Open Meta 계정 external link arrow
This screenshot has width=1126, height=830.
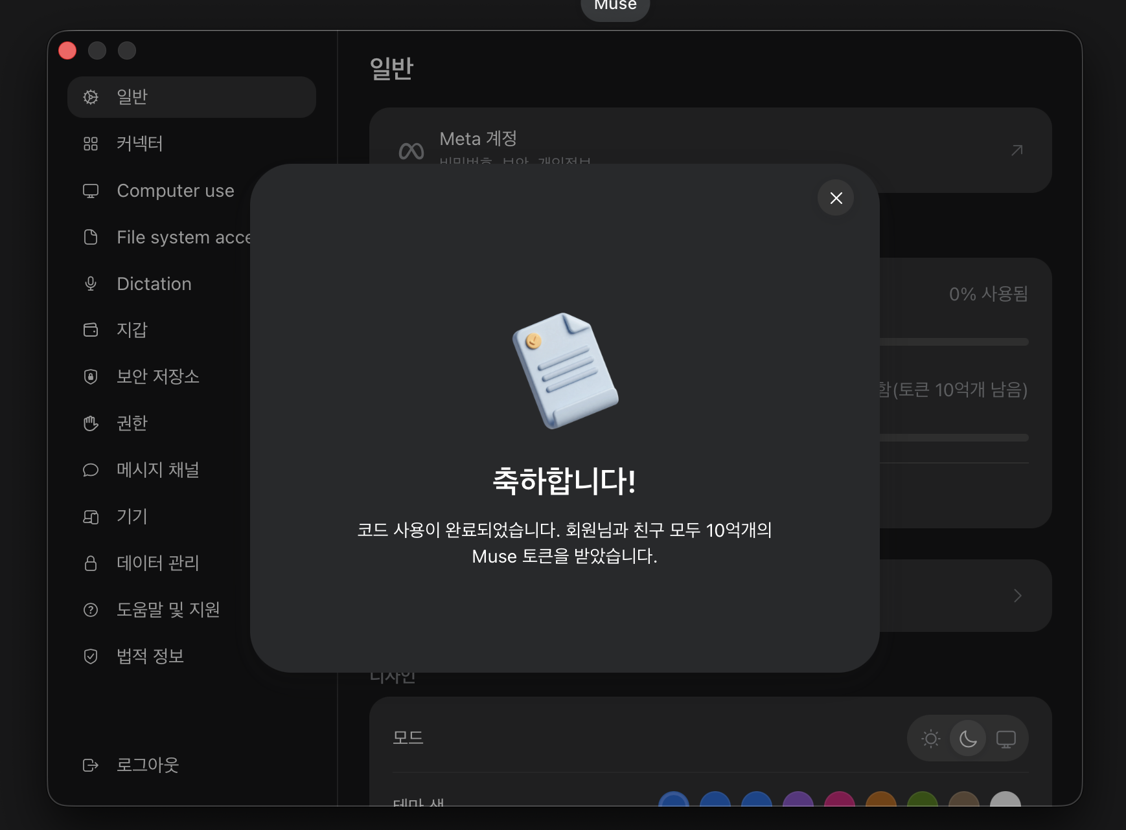coord(1017,150)
